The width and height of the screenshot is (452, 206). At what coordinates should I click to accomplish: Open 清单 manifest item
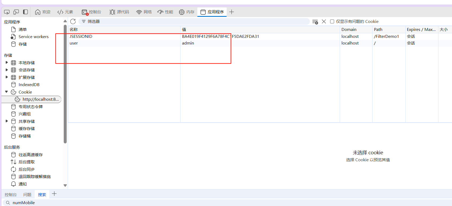(23, 29)
